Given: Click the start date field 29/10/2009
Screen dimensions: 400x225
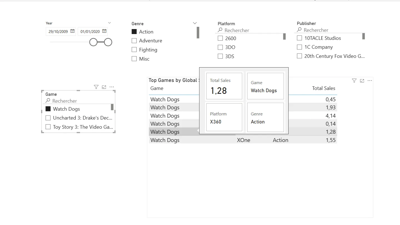Looking at the screenshot, I should coord(61,31).
